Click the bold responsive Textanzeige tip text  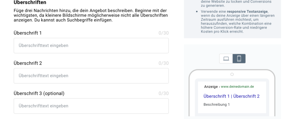(248, 11)
